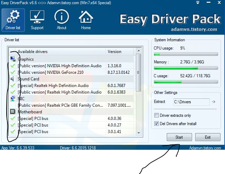Toggle checkmark for PCI bus 4.0.0.27

[x=13, y=125]
